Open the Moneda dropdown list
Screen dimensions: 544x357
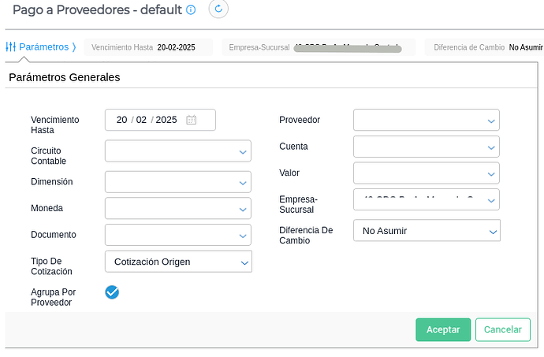tap(177, 209)
